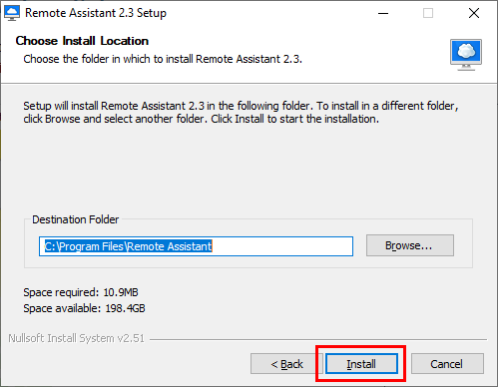Click the "Space required: 10.9MB" text
This screenshot has width=498, height=387.
81,292
